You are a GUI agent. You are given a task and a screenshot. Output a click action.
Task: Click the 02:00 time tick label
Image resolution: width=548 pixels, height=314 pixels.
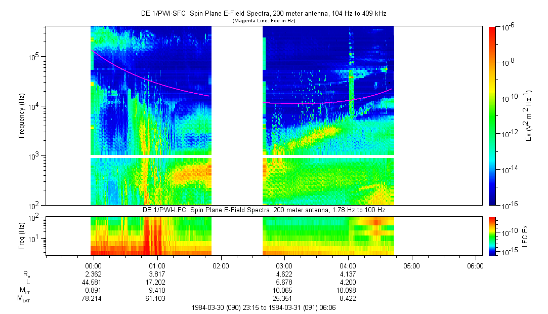[221, 265]
